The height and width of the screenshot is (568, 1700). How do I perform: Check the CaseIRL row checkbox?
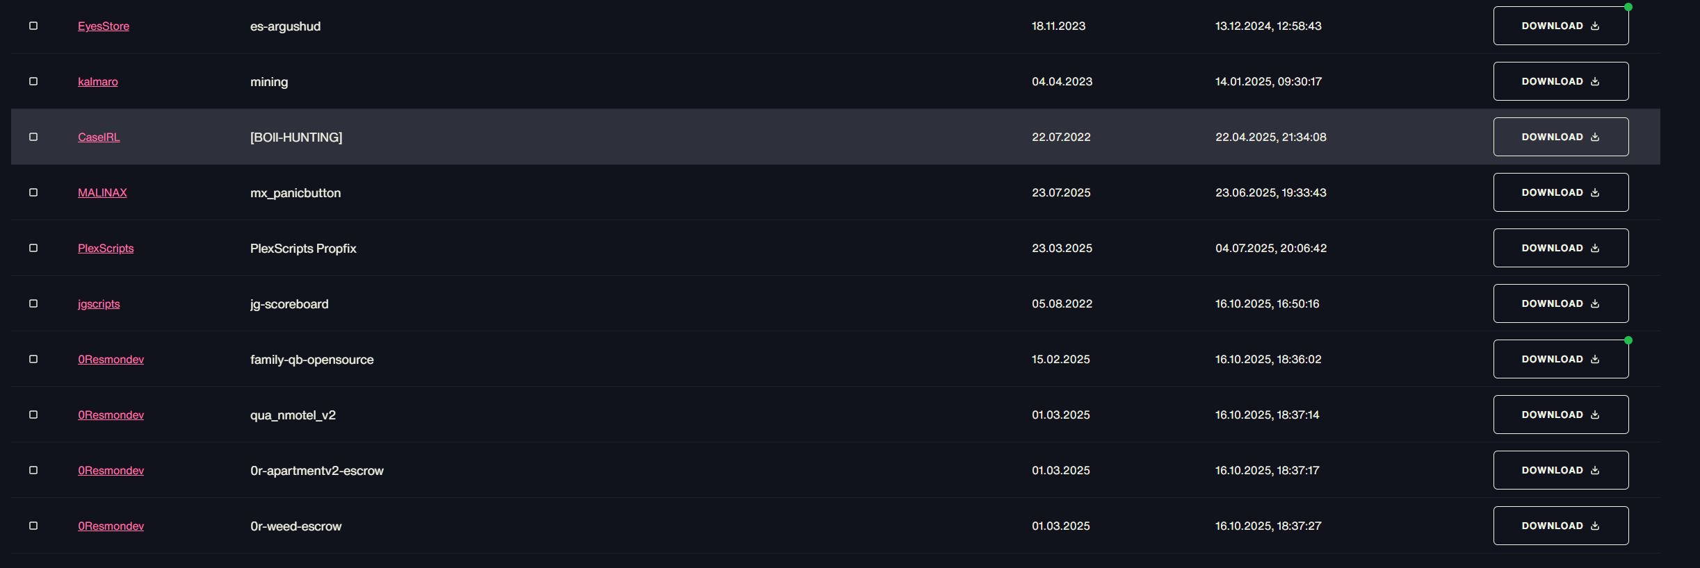coord(33,137)
